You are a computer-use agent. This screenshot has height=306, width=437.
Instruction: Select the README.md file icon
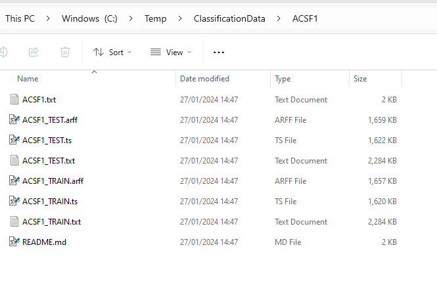[14, 242]
